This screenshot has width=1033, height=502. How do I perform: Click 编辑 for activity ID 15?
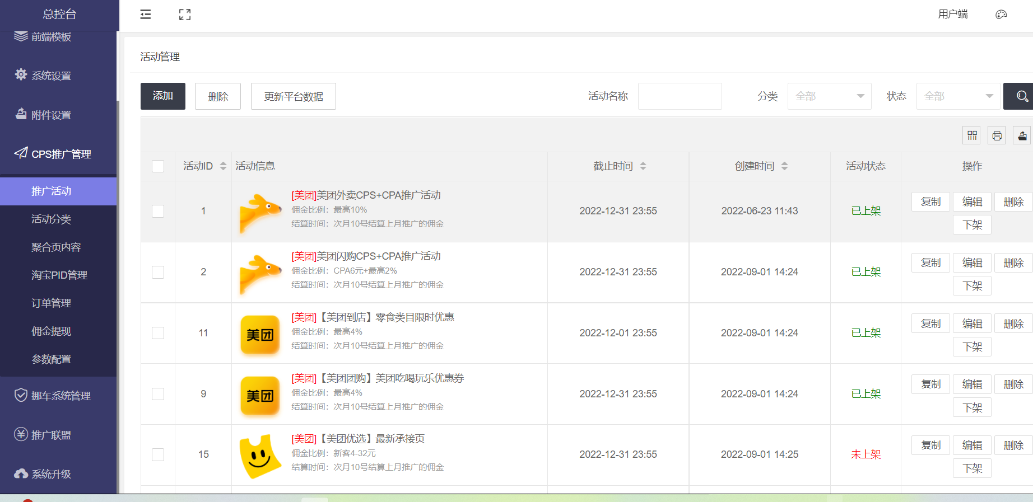(972, 445)
